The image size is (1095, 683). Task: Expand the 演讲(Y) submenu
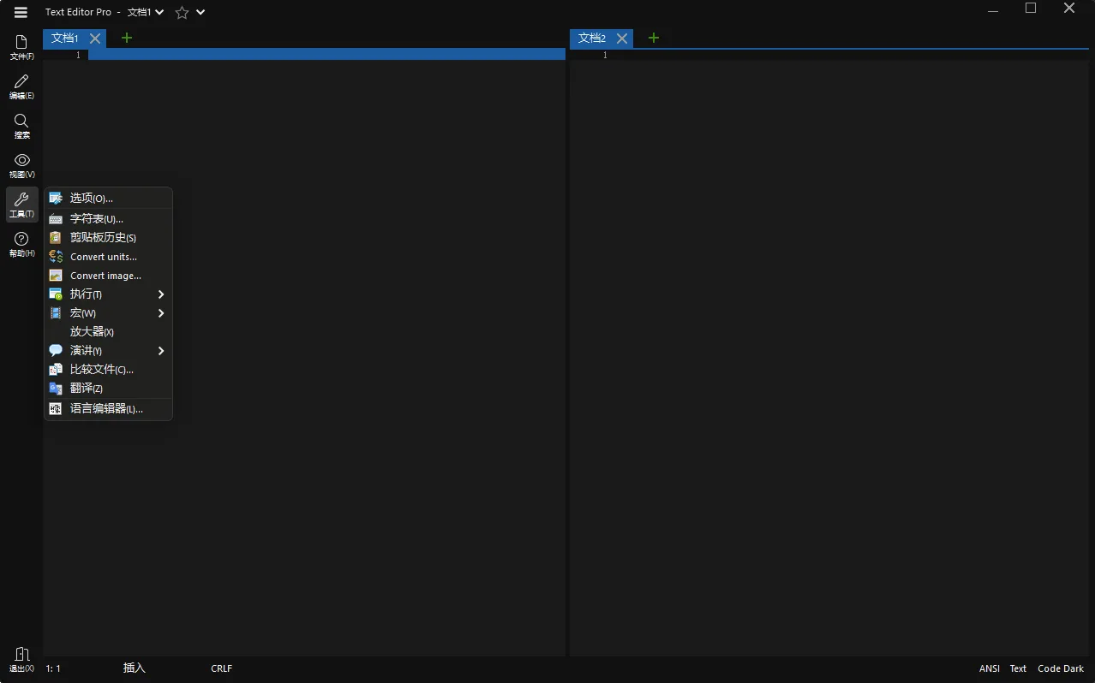point(109,351)
